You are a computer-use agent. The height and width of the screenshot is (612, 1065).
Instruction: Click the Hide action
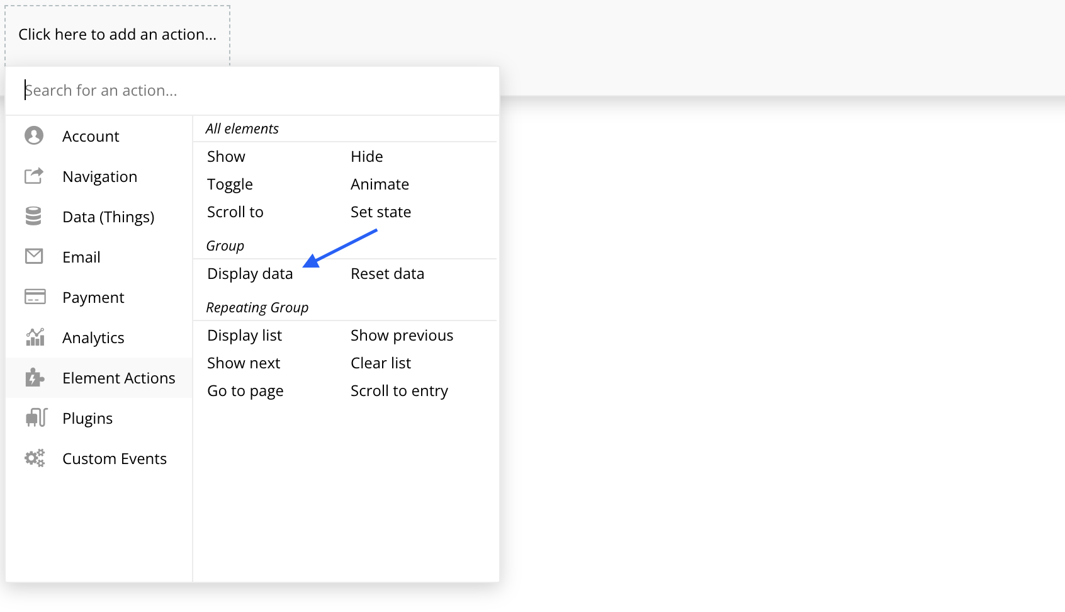367,156
